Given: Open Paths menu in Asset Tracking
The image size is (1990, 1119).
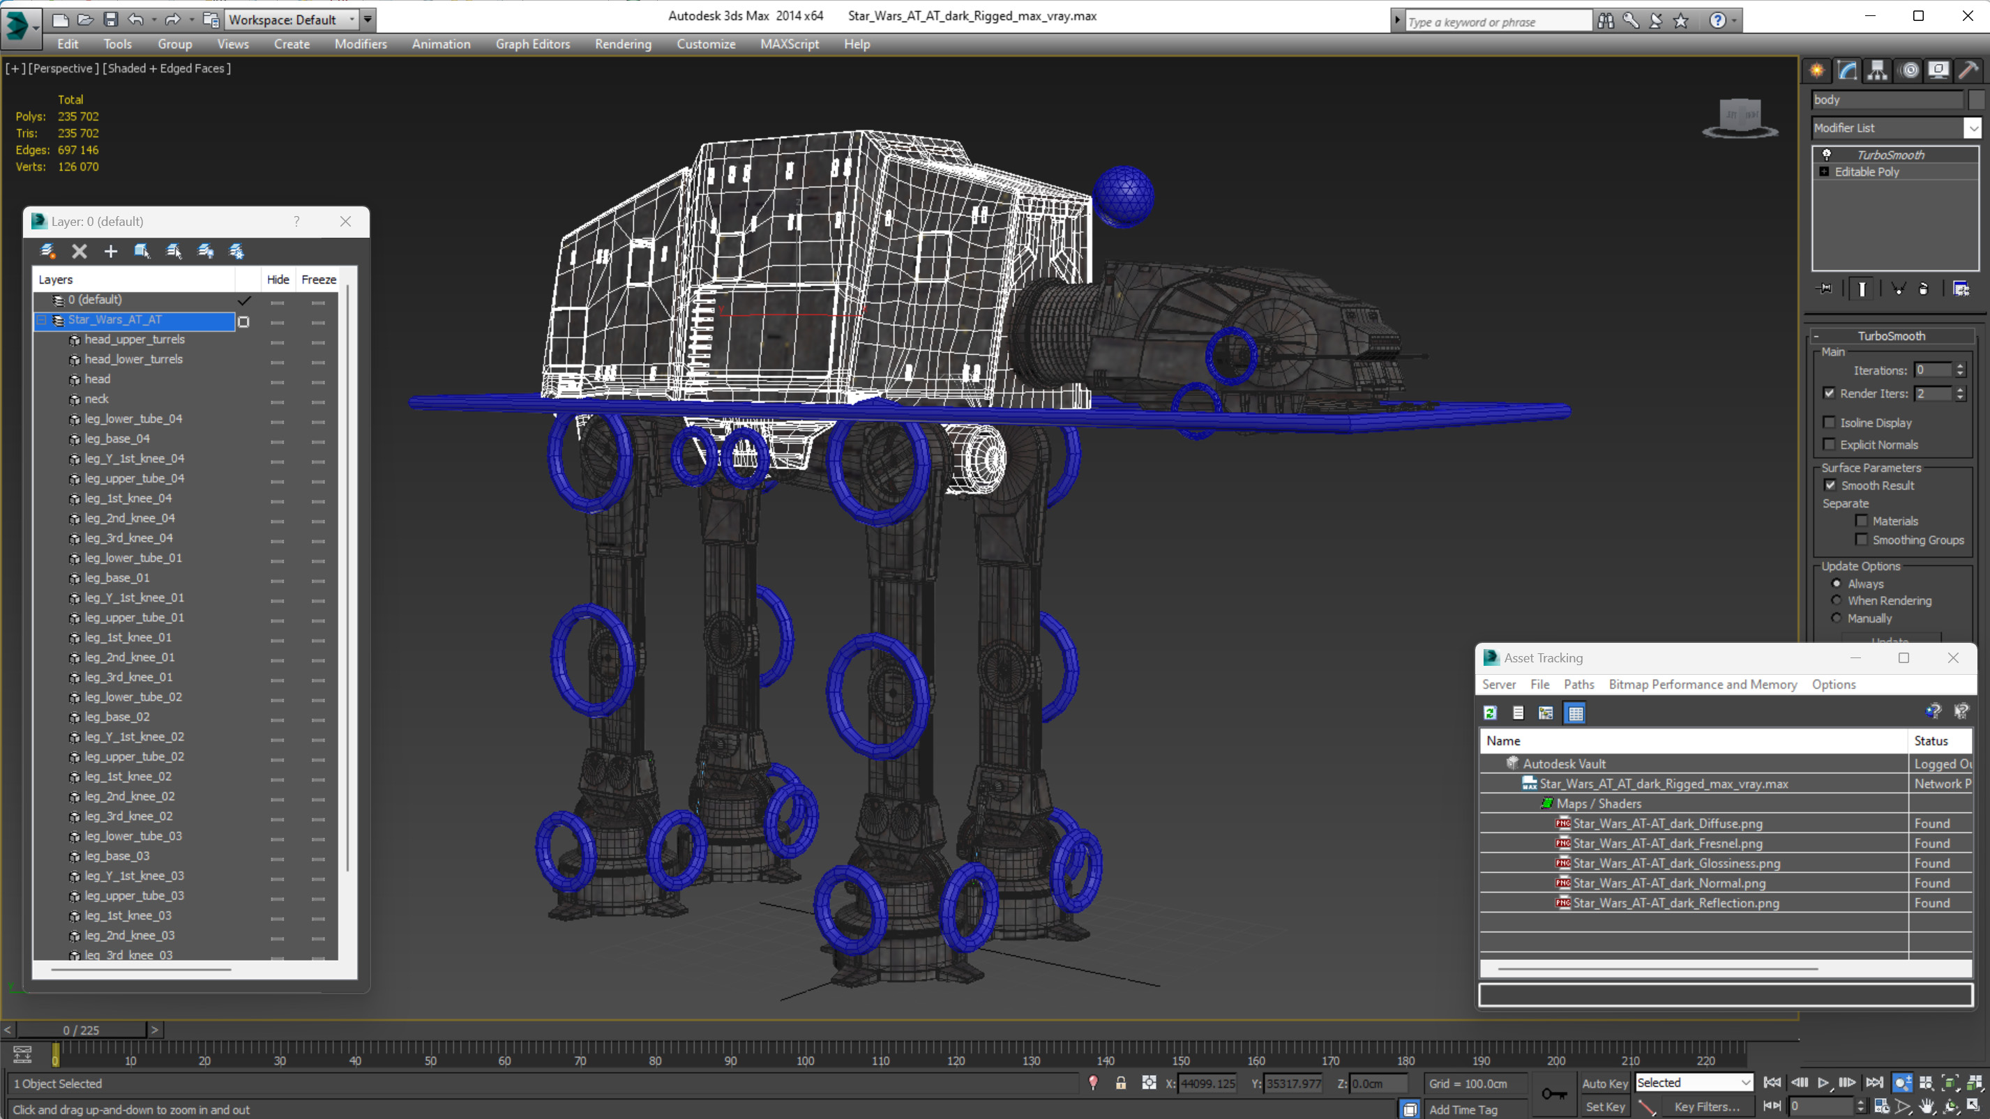Looking at the screenshot, I should point(1578,684).
